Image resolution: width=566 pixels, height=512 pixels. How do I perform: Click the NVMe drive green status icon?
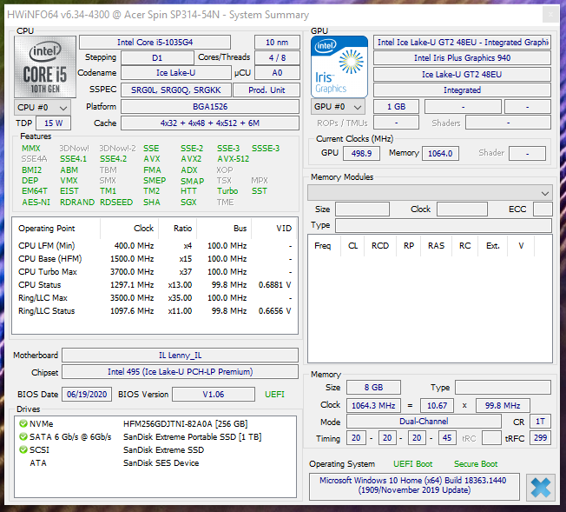(23, 424)
